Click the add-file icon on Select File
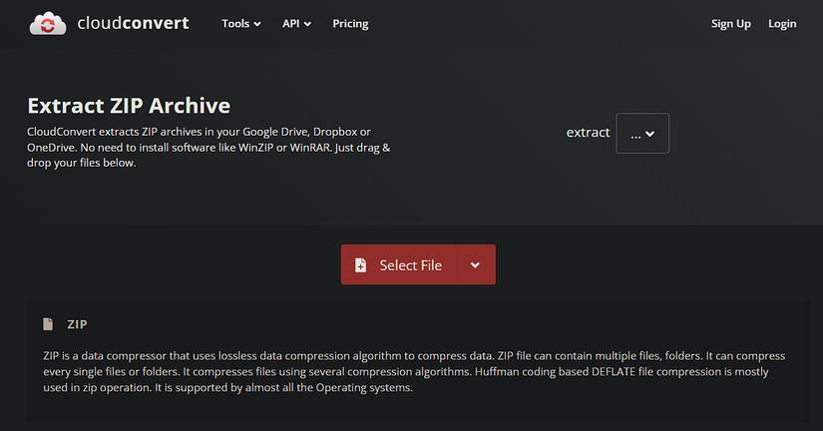 coord(360,265)
